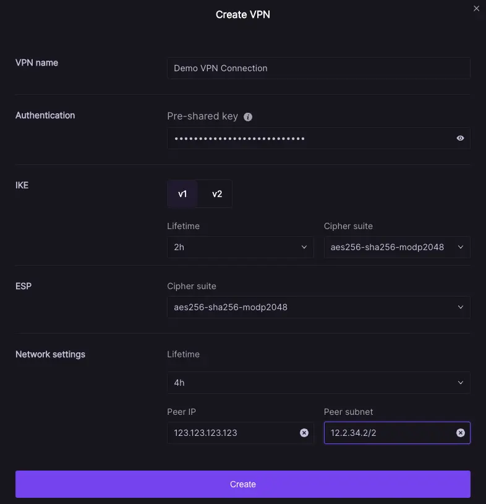Screen dimensions: 486x504
Task: Click the pre-shared key info icon
Action: 248,117
